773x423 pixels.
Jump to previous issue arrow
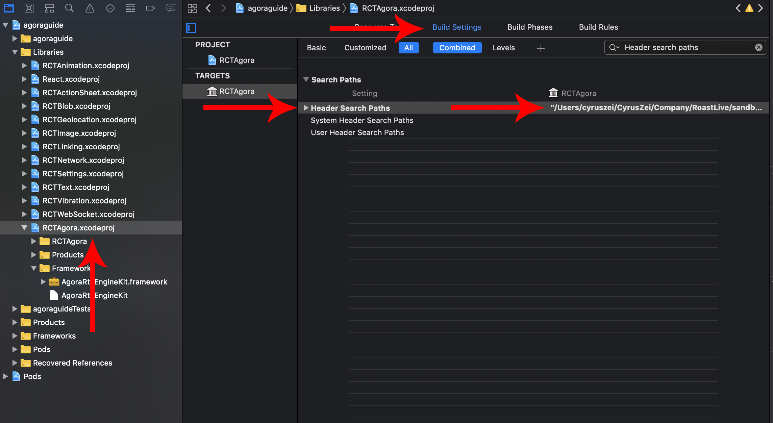[x=738, y=8]
